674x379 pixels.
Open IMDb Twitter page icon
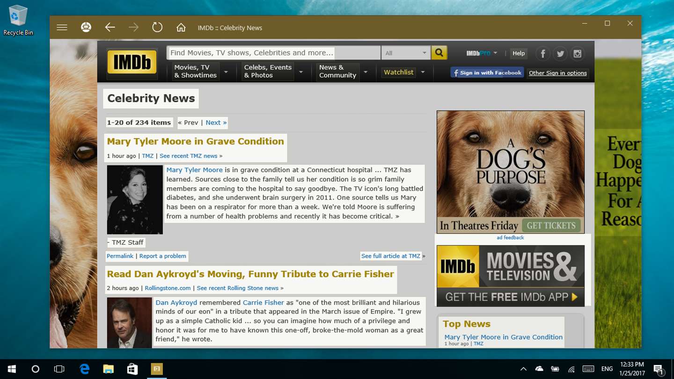pos(560,53)
